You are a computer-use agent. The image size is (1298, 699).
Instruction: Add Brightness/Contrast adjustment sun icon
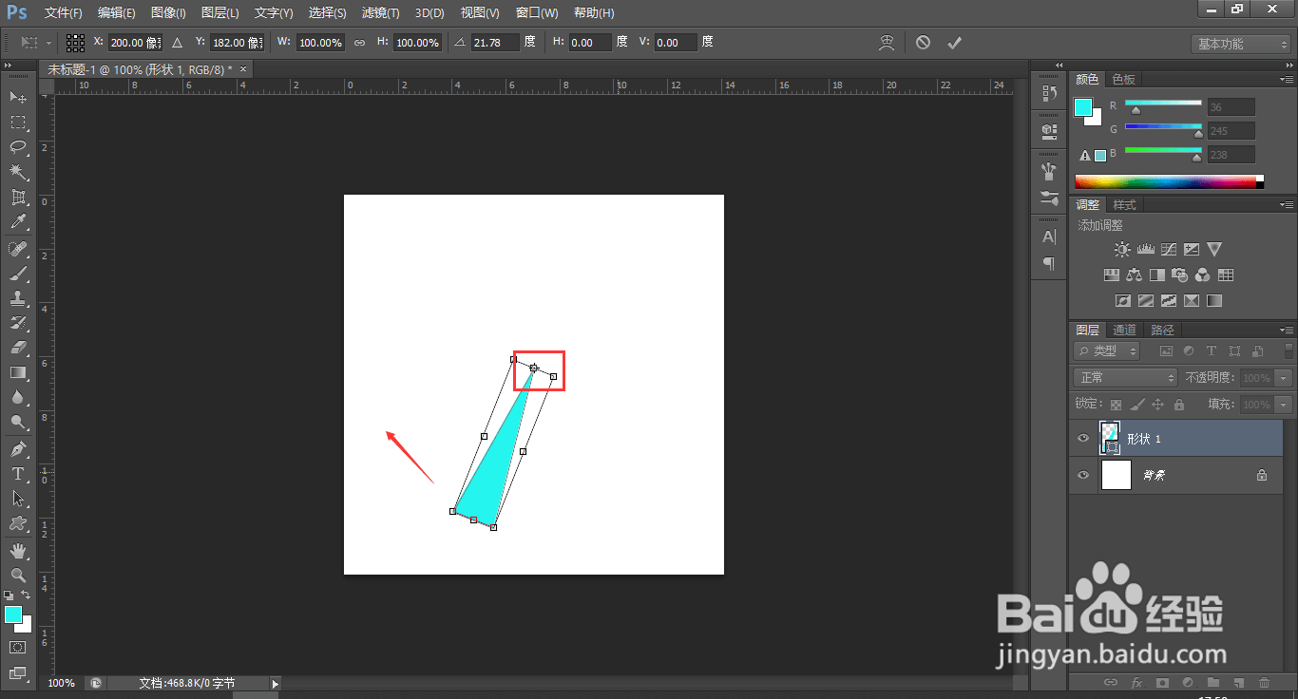[1122, 250]
